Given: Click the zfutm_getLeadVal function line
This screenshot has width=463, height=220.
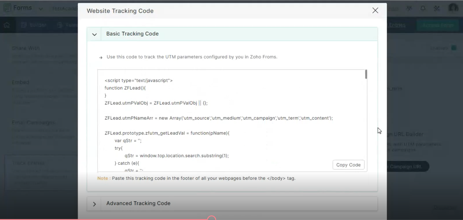Looking at the screenshot, I should point(167,133).
